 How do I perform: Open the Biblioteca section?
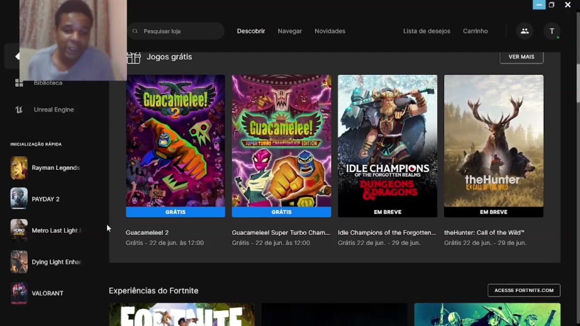pyautogui.click(x=48, y=82)
